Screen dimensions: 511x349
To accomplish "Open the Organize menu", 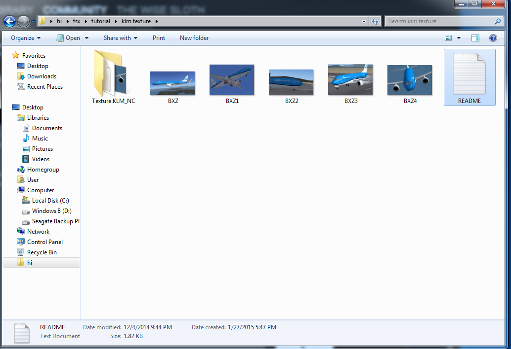I will [26, 38].
